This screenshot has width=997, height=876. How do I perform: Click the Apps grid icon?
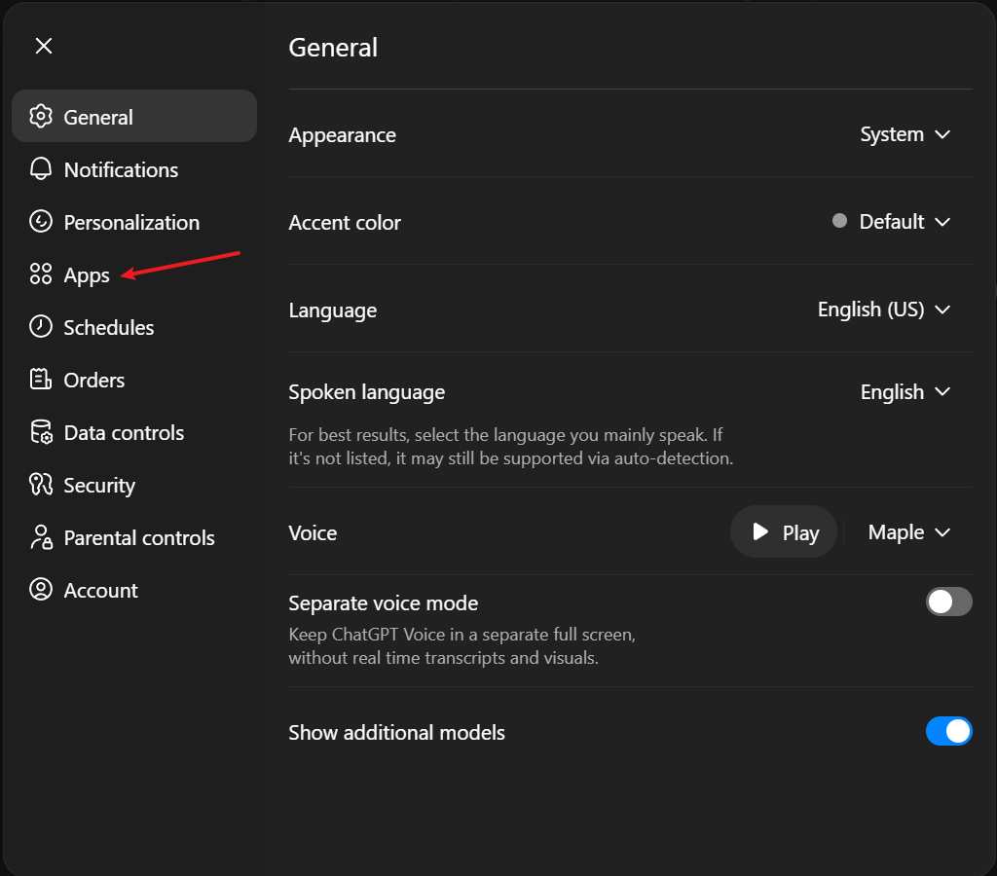pos(40,274)
